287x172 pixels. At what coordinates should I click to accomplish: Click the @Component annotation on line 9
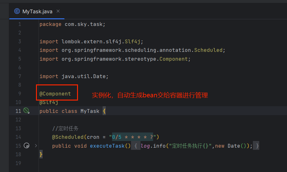(55, 94)
